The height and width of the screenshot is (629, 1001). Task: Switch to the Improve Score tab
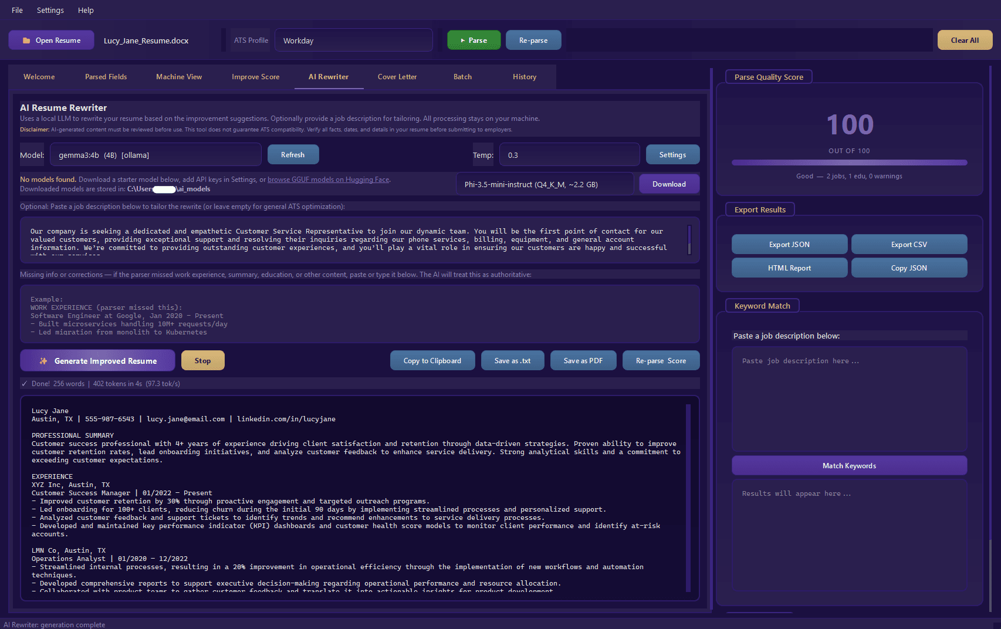coord(255,77)
